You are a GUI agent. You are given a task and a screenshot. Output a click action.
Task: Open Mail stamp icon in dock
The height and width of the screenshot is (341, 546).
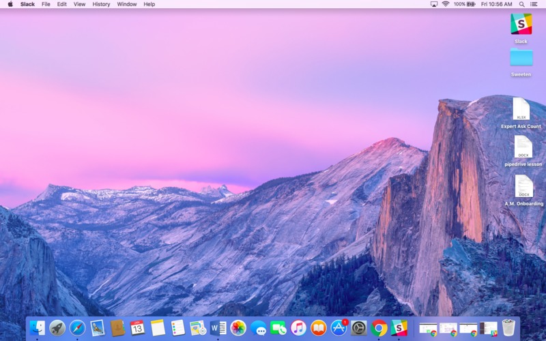click(97, 328)
